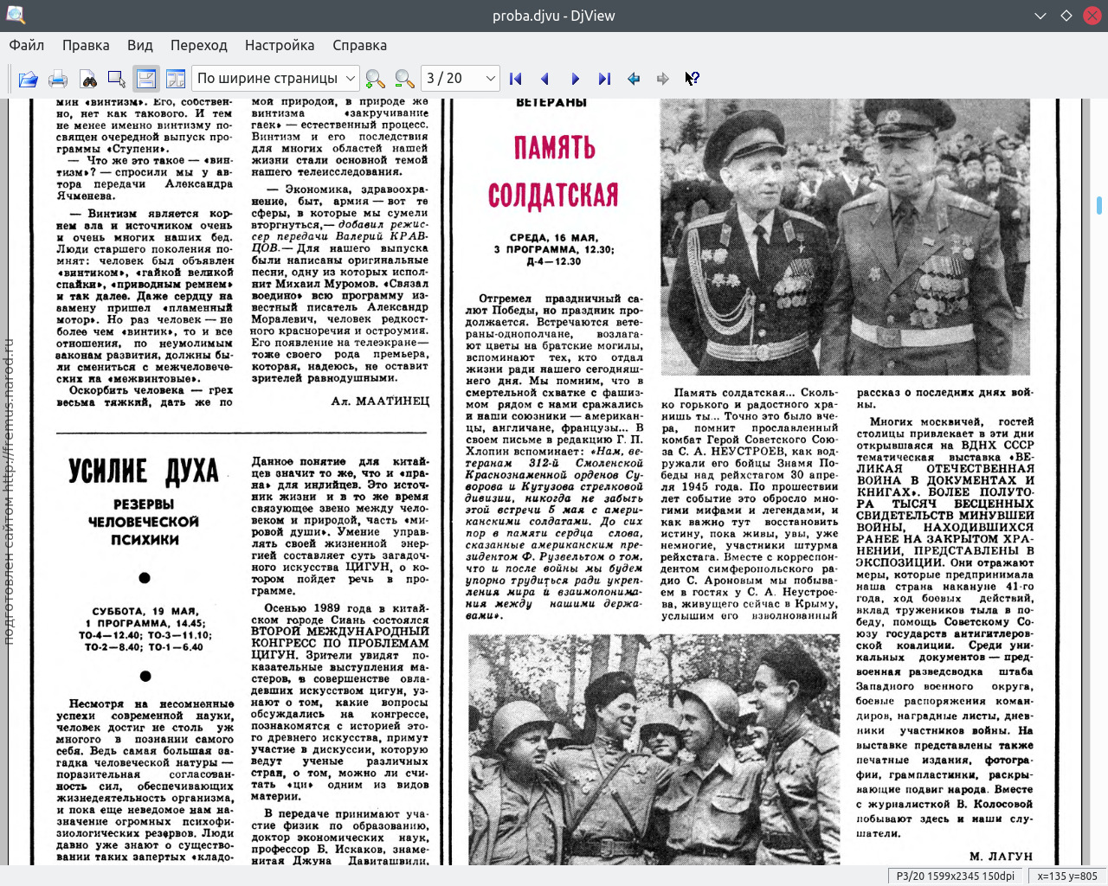Click the zoom in magnifier icon

[375, 79]
